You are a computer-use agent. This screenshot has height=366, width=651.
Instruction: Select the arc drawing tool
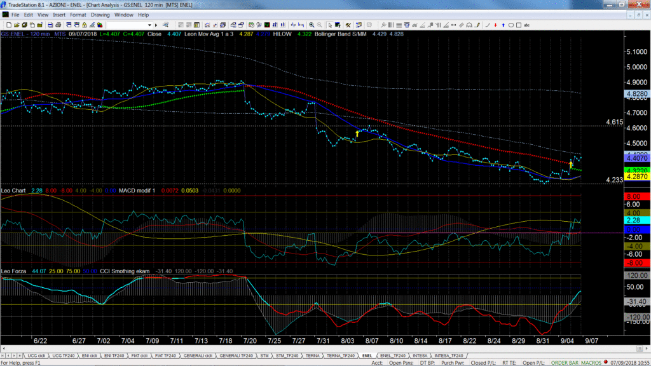pyautogui.click(x=488, y=25)
